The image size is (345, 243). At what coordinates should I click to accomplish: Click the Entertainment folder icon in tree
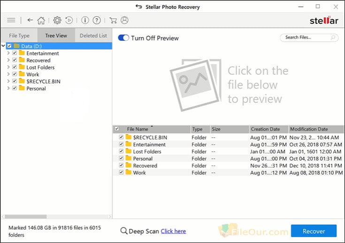click(22, 53)
